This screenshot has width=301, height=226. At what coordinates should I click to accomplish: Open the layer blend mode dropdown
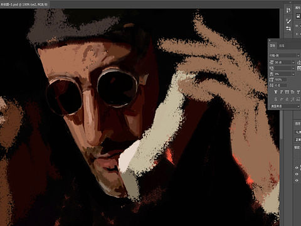pyautogui.click(x=298, y=139)
